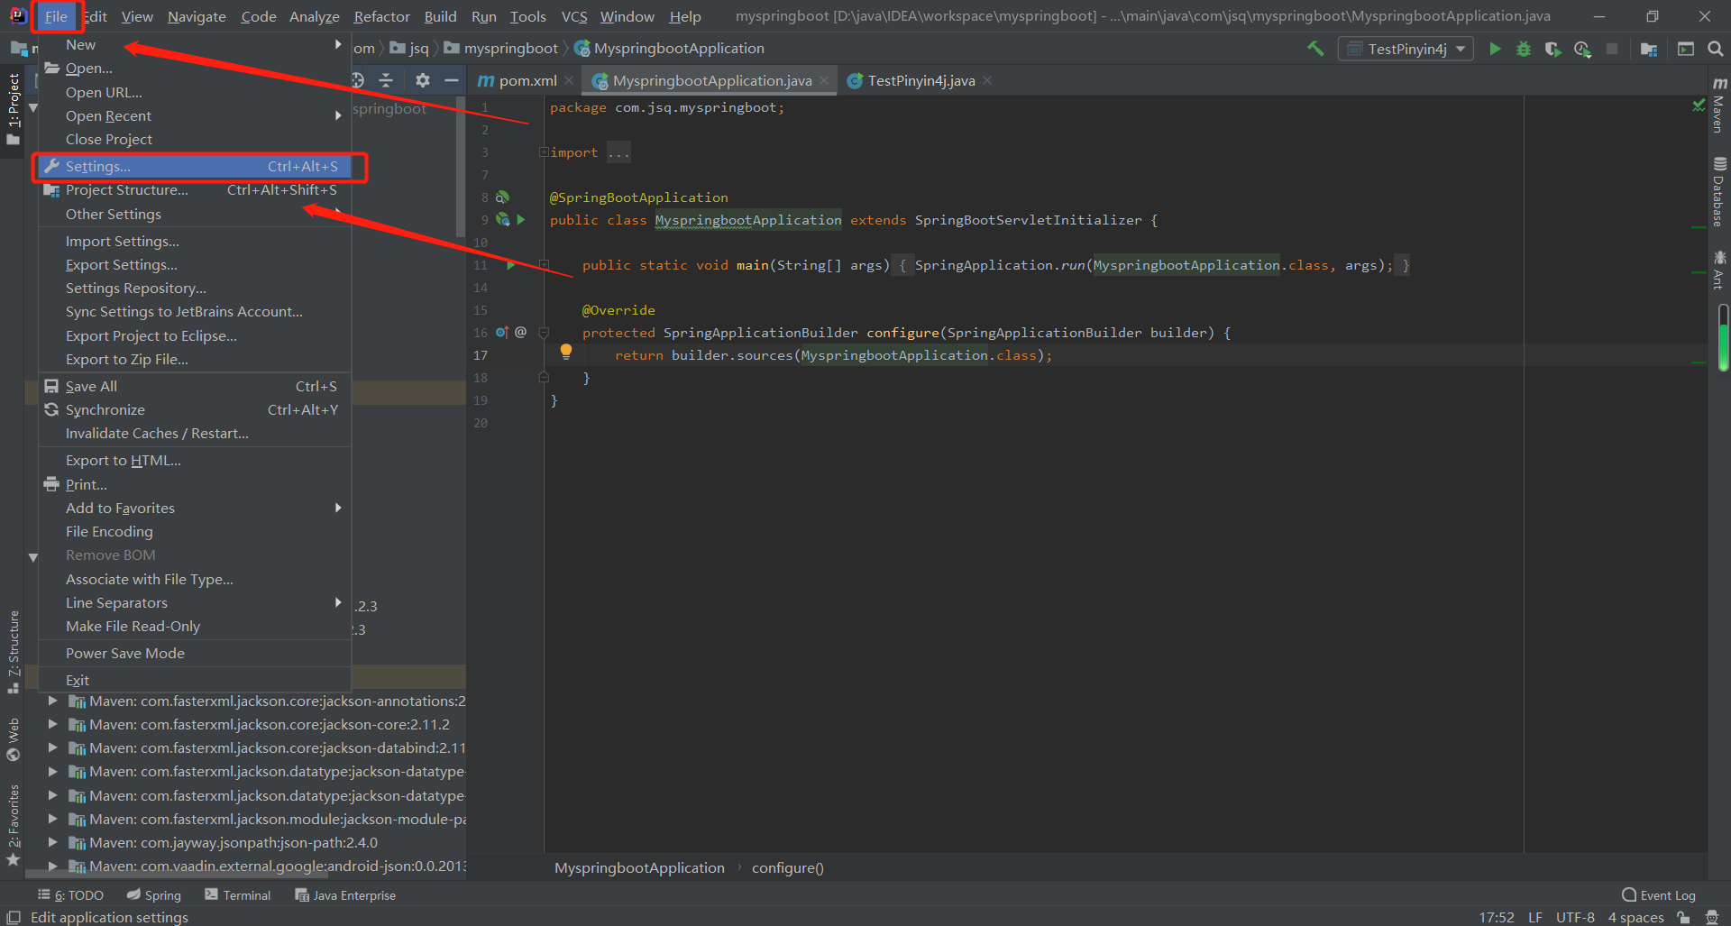
Task: Expand the New submenu
Action: point(195,44)
